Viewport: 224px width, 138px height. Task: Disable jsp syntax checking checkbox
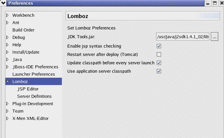click(159, 46)
